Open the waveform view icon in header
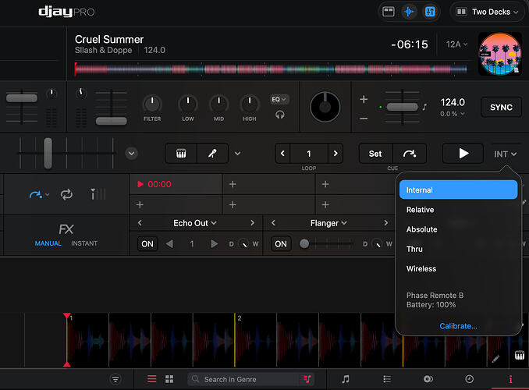 [x=409, y=12]
